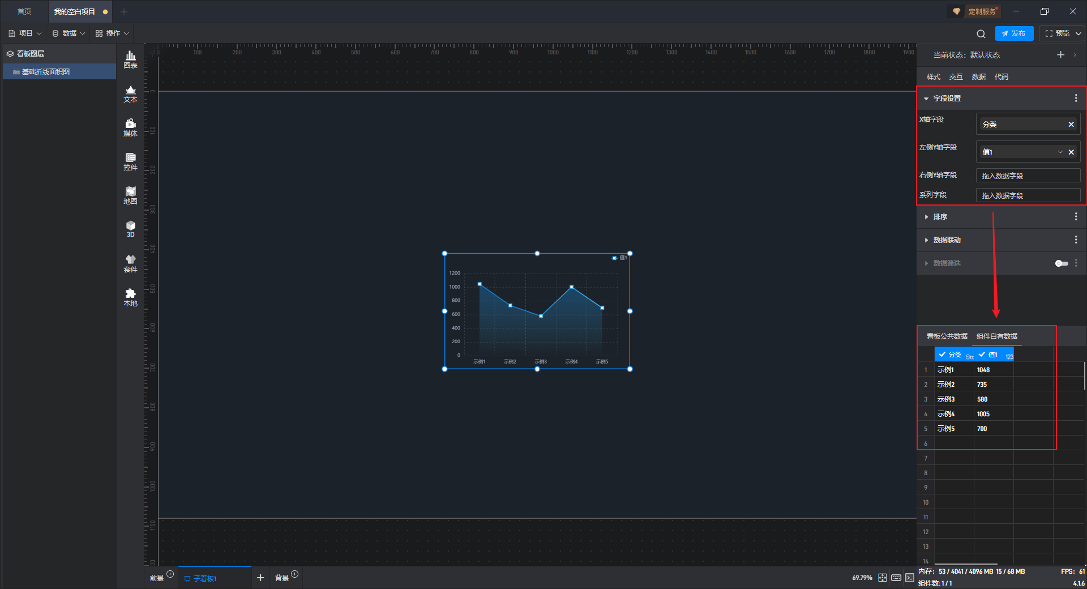The width and height of the screenshot is (1087, 589).
Task: Select cell with value 1005
Action: [x=994, y=414]
